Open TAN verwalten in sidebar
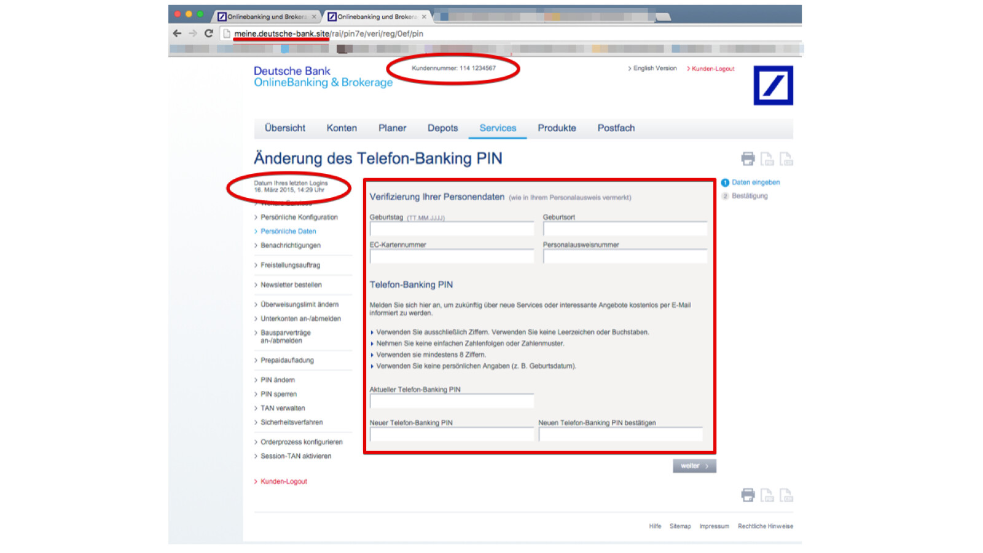The width and height of the screenshot is (983, 553). (282, 409)
